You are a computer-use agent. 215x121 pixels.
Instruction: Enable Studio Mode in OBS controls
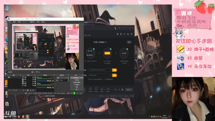(x=77, y=85)
